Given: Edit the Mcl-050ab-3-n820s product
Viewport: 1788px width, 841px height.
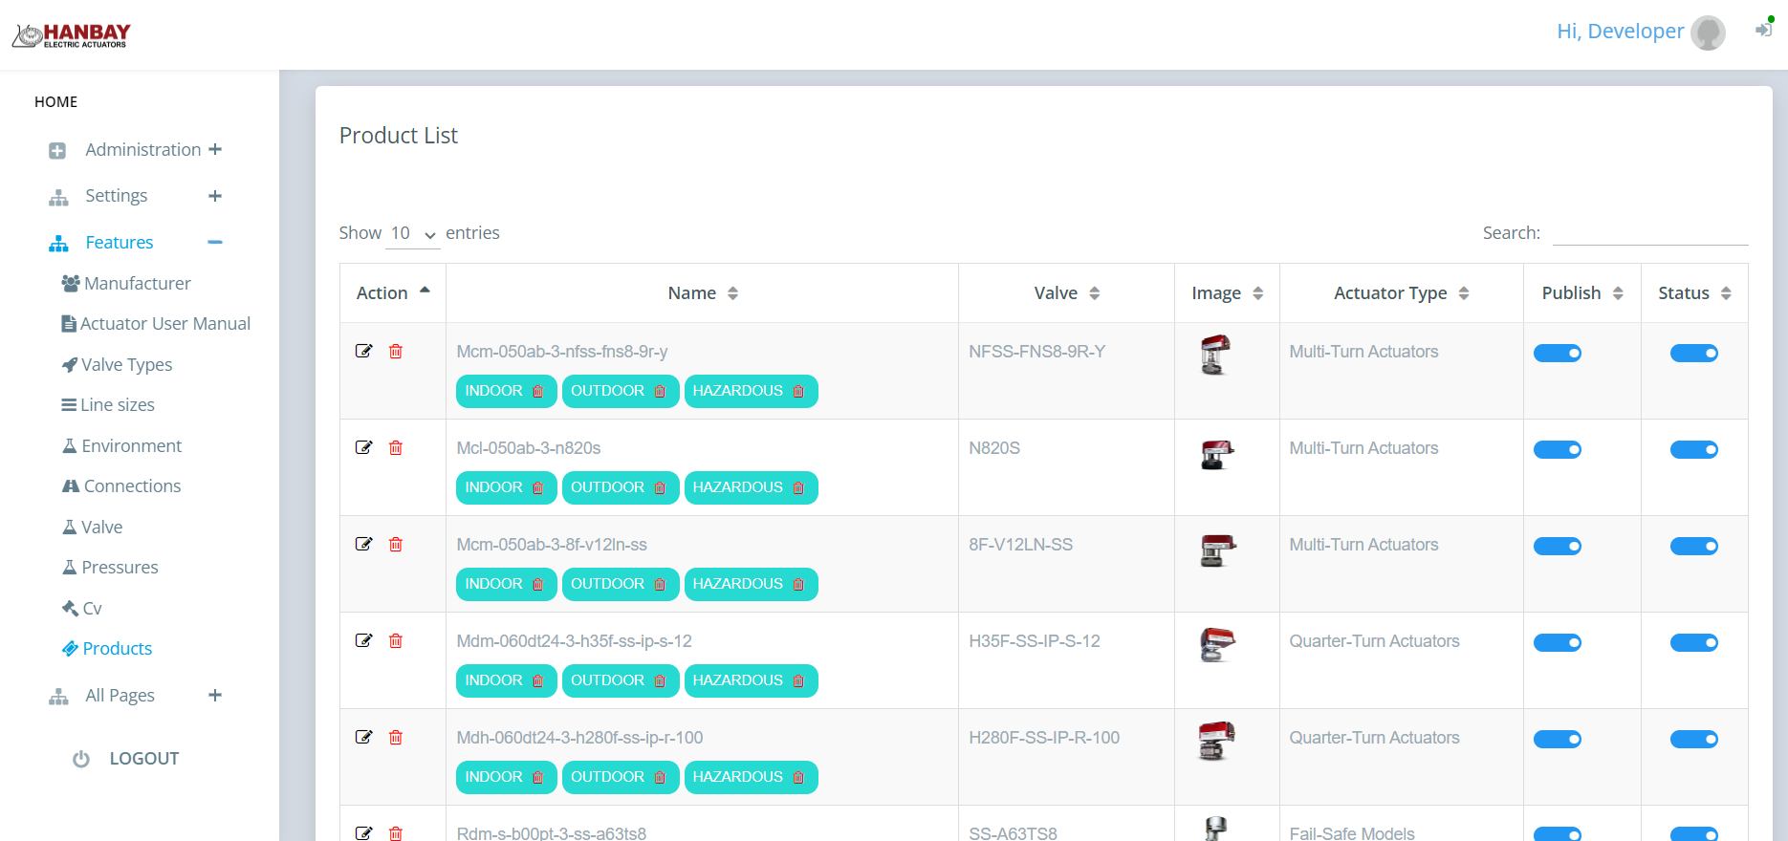Looking at the screenshot, I should pos(363,447).
